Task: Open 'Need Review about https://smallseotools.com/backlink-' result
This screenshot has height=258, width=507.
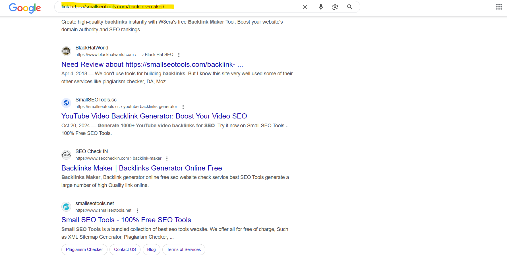Action: pyautogui.click(x=152, y=64)
